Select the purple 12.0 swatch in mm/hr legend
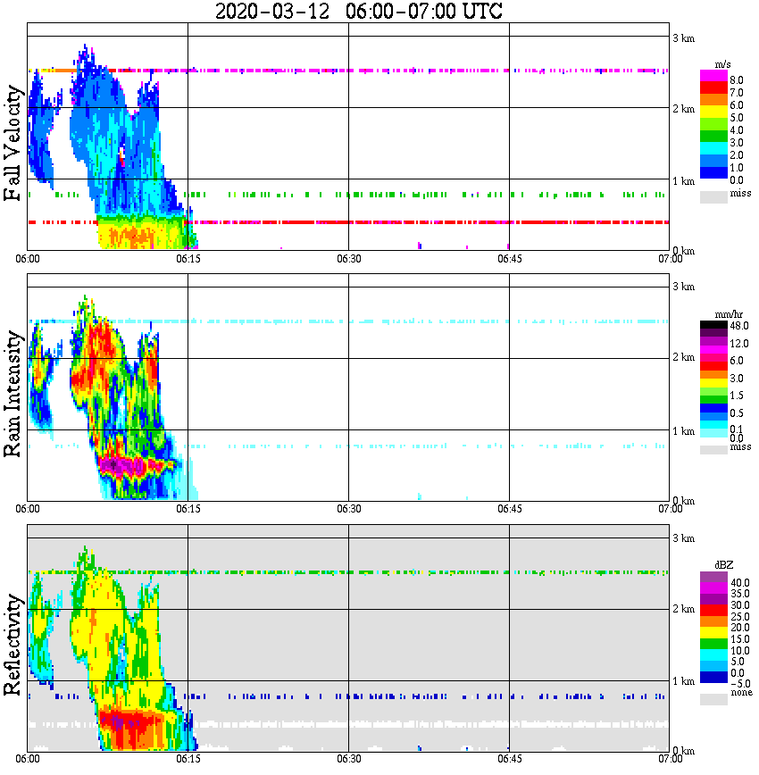This screenshot has width=759, height=775. (x=713, y=342)
